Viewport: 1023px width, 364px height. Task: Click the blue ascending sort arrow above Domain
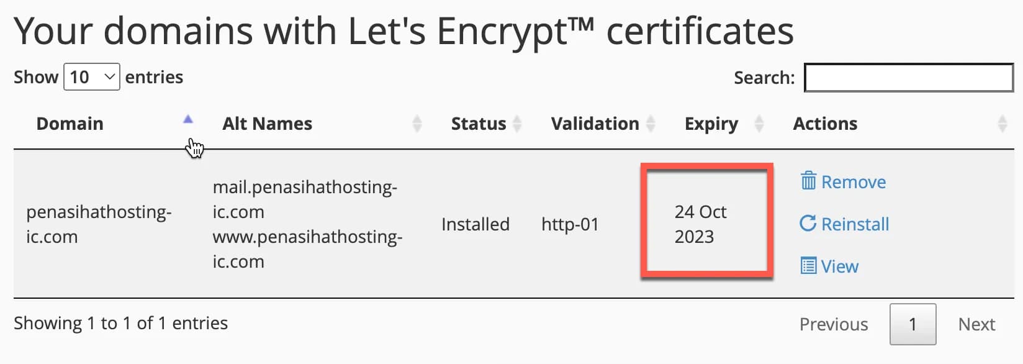point(188,119)
